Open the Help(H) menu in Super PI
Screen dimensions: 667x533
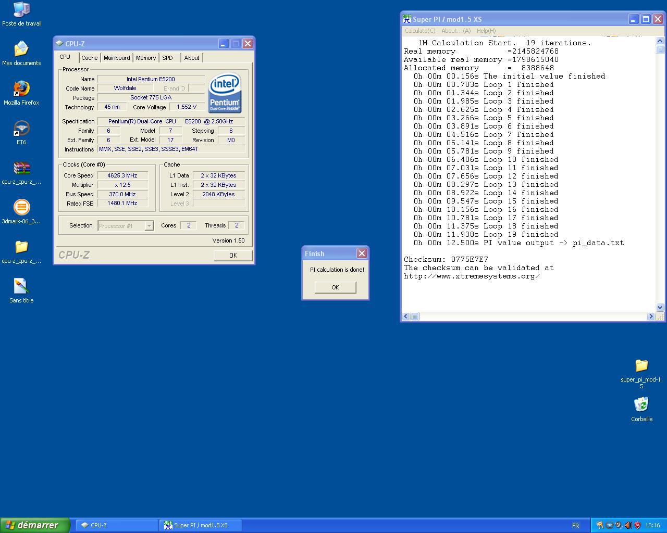[486, 31]
